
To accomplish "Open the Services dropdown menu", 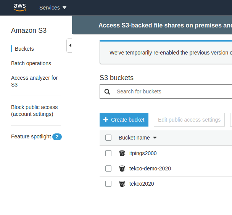I will [x=53, y=8].
